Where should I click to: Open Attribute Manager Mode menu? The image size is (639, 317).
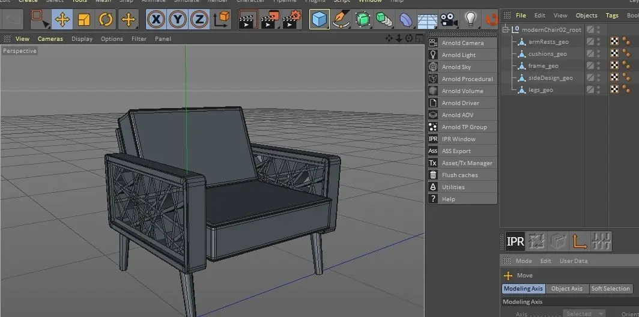tap(524, 261)
